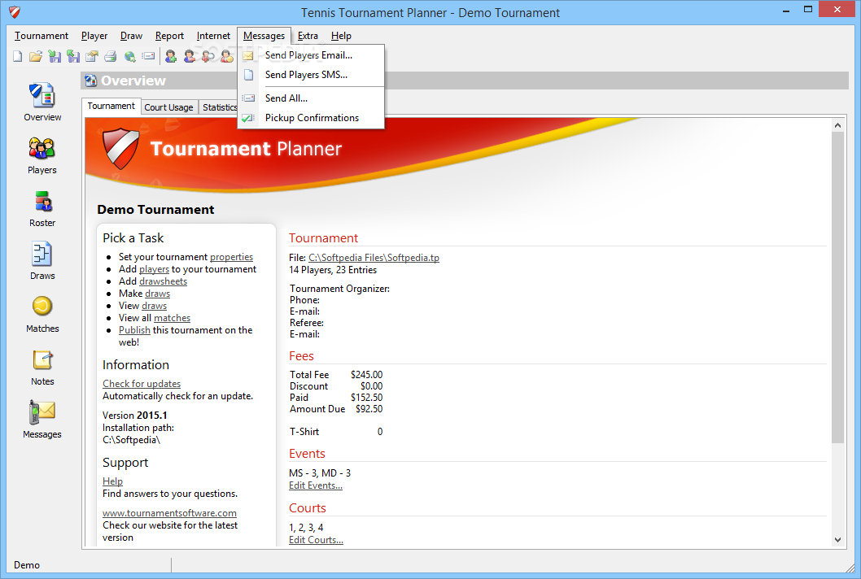Open the Help support link
The height and width of the screenshot is (579, 861).
point(112,481)
